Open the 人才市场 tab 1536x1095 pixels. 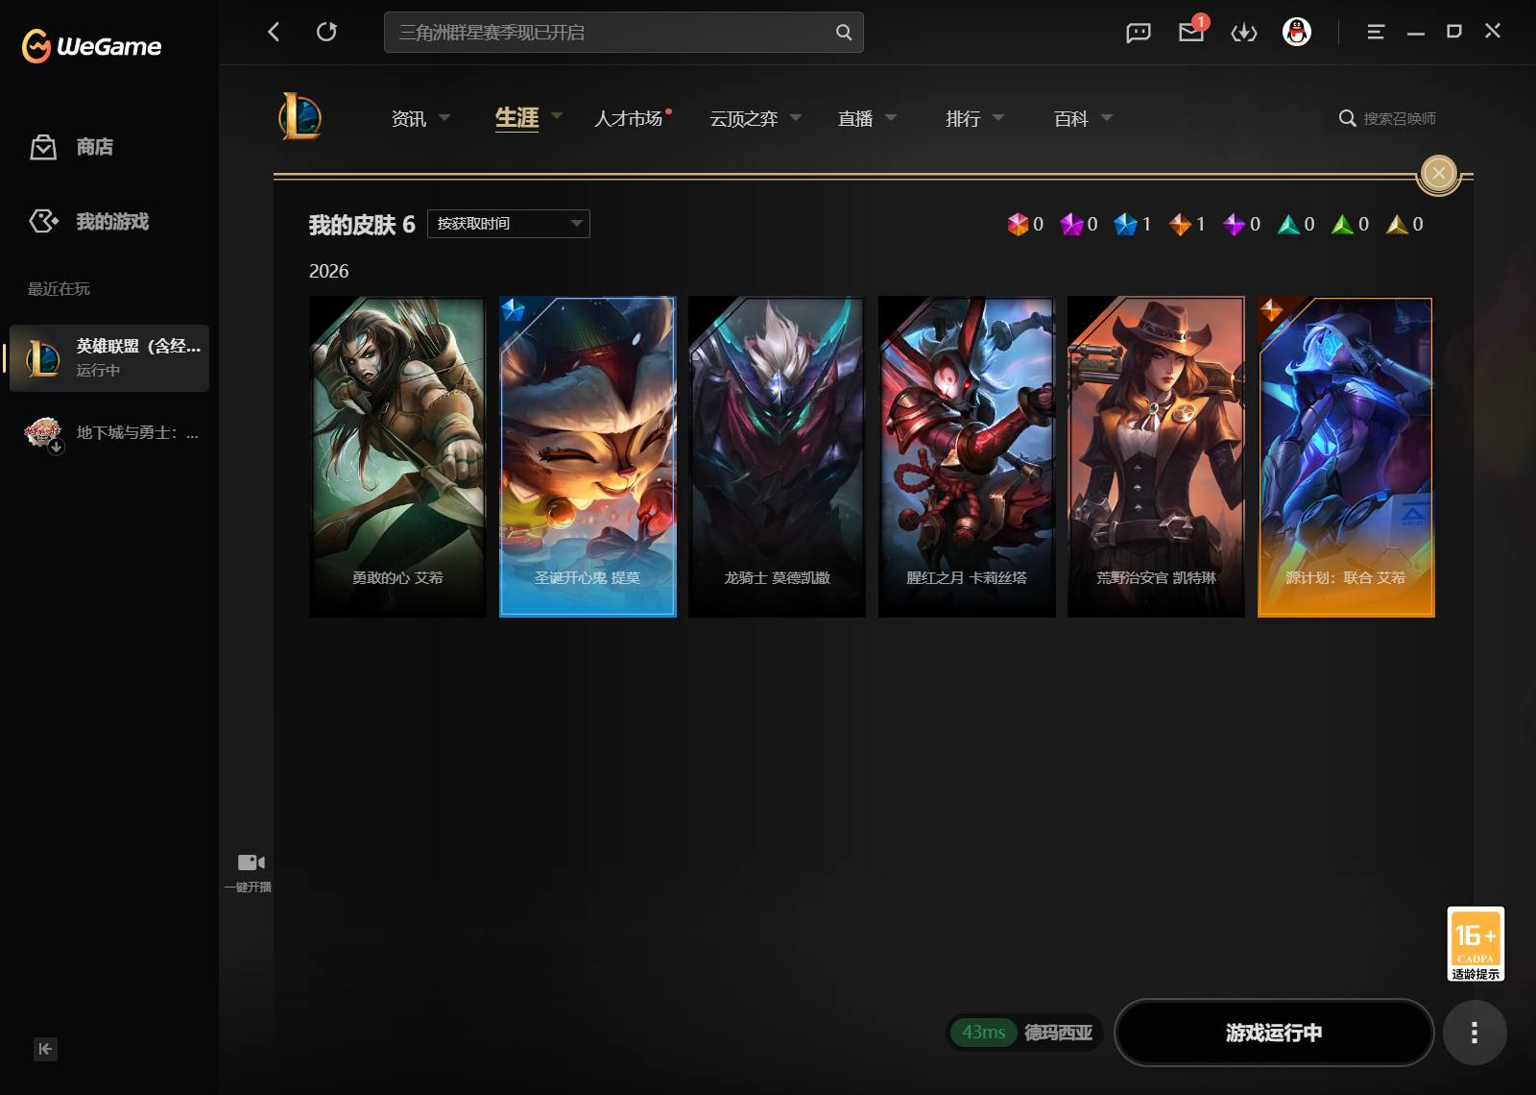coord(629,118)
